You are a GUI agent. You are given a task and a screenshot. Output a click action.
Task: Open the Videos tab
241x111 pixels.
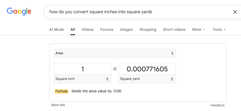[87, 29]
